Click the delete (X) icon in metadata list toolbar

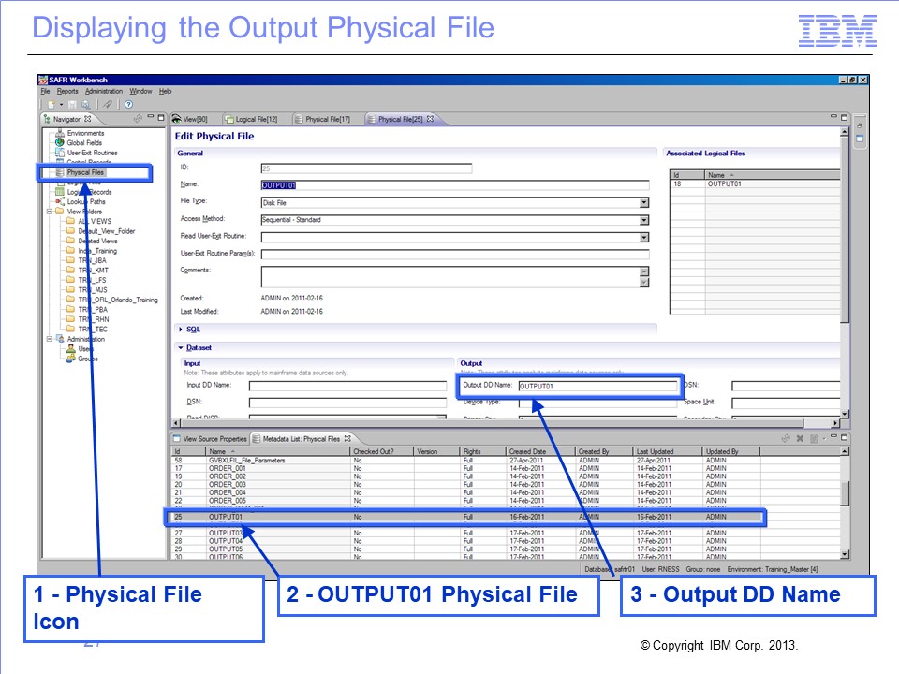[800, 438]
